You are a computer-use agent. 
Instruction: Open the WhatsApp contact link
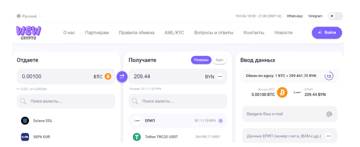click(294, 16)
